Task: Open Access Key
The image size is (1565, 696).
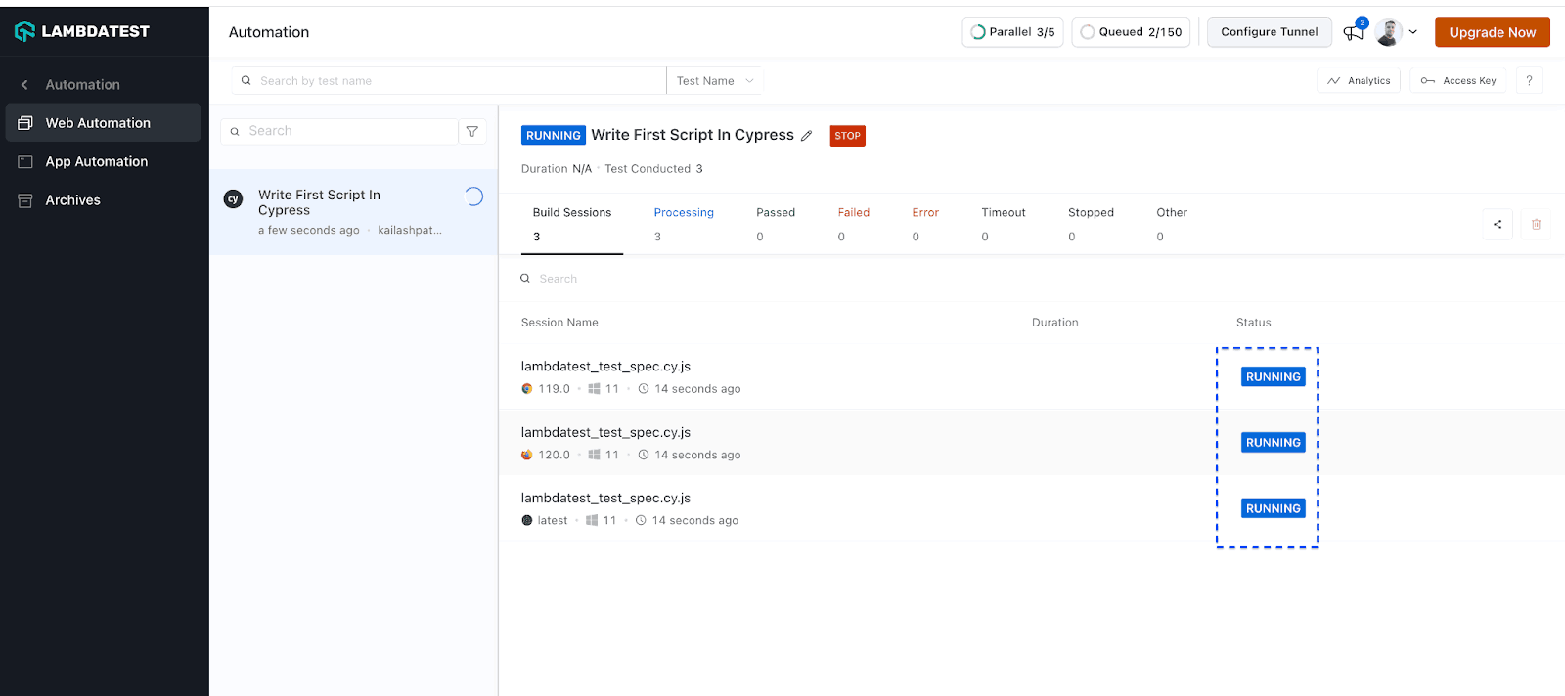Action: tap(1458, 81)
